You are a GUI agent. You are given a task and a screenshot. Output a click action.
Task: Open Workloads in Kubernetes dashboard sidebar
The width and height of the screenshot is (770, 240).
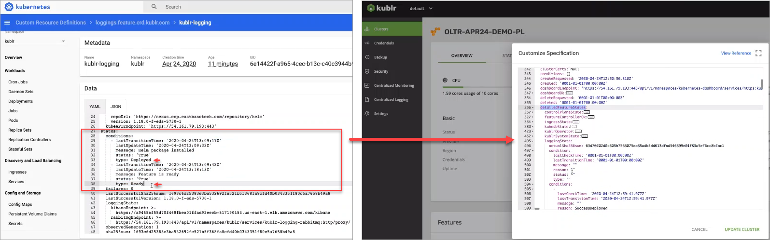[14, 71]
